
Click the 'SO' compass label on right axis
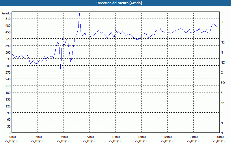point(223,83)
